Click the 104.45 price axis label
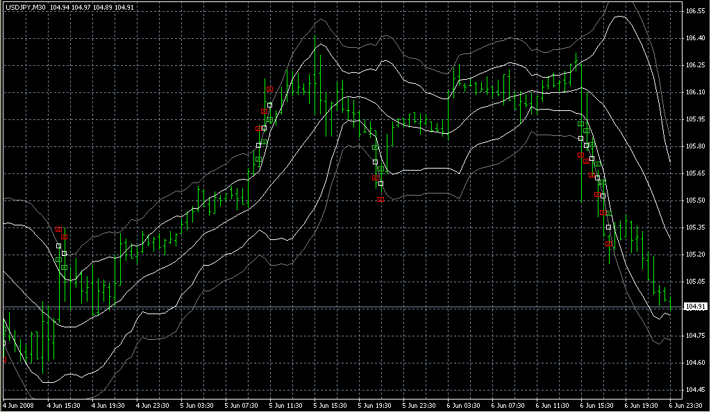This screenshot has width=711, height=412. 695,390
